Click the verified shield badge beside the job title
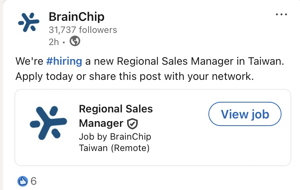Screen dimensions: 300x190 (132, 123)
